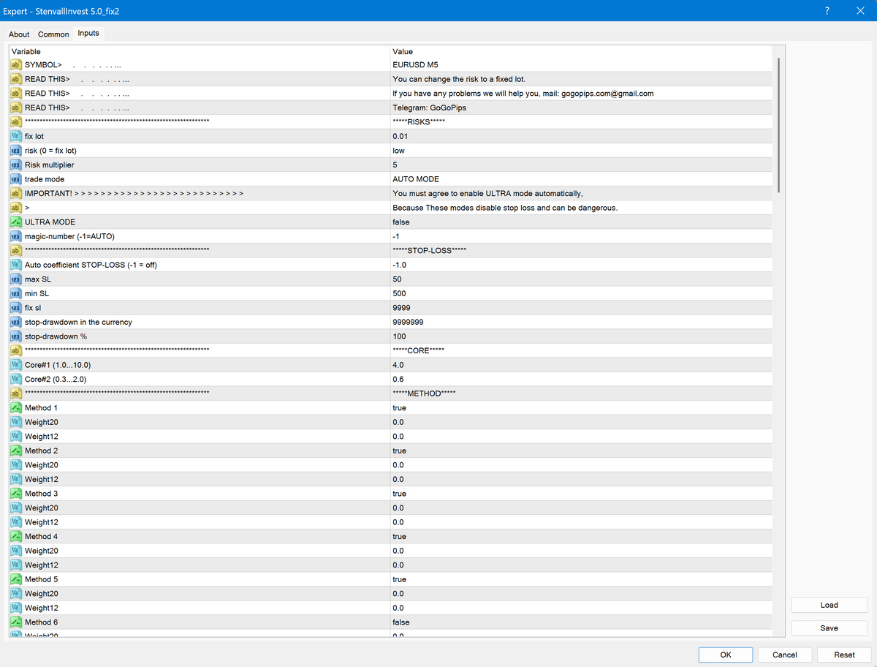The height and width of the screenshot is (667, 877).
Task: Click the ab icon beside SYMBOL>
Action: click(15, 64)
